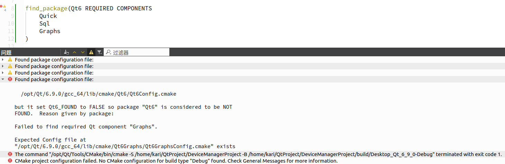Click the error marker beside line 8

point(2,7)
